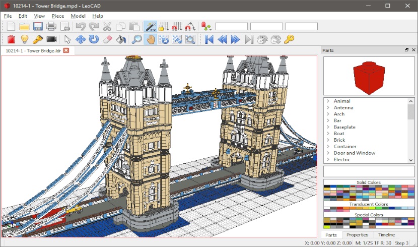418x247 pixels.
Task: Open the Piece menu
Action: [57, 16]
